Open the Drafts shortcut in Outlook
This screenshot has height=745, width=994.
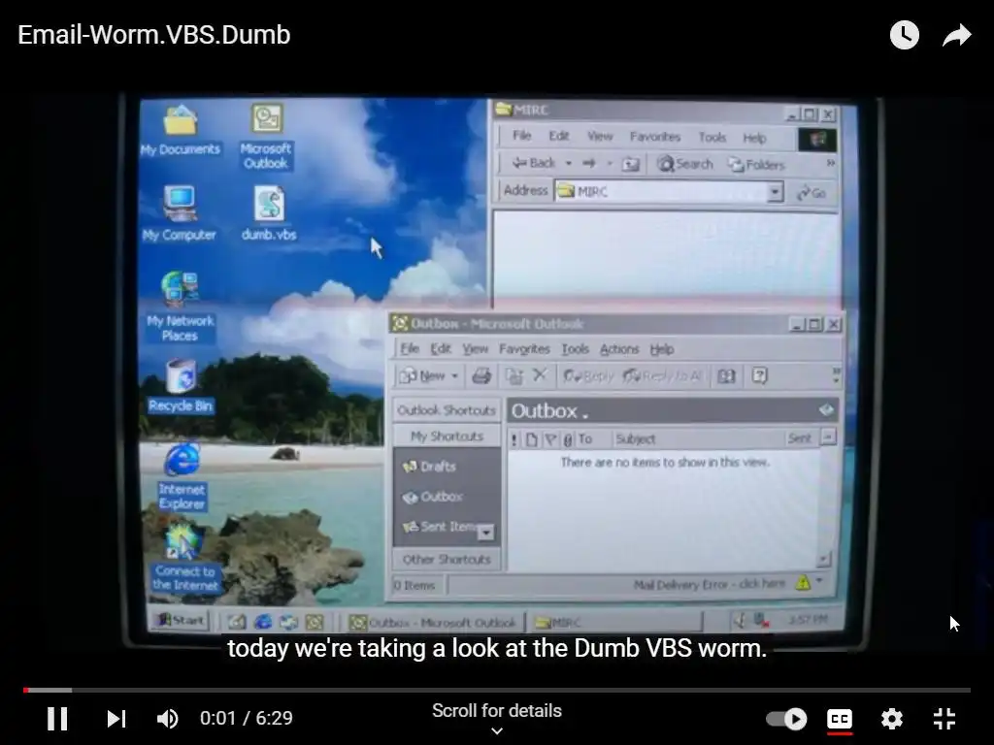coord(428,467)
